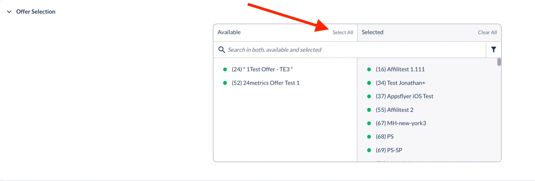The width and height of the screenshot is (535, 181).
Task: Click Clear All in Selected list
Action: coord(487,32)
